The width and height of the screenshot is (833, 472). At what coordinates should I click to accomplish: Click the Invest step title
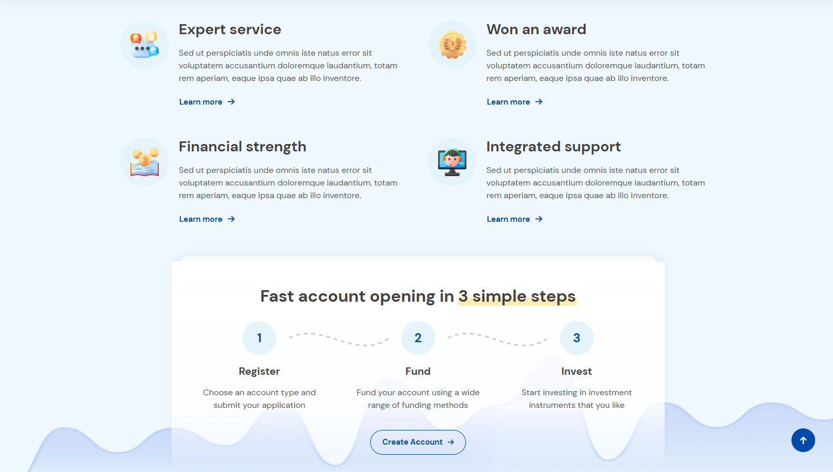point(576,372)
